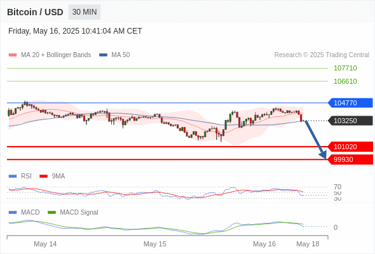375x254 pixels.
Task: Click the RSI legend label
Action: pos(26,177)
